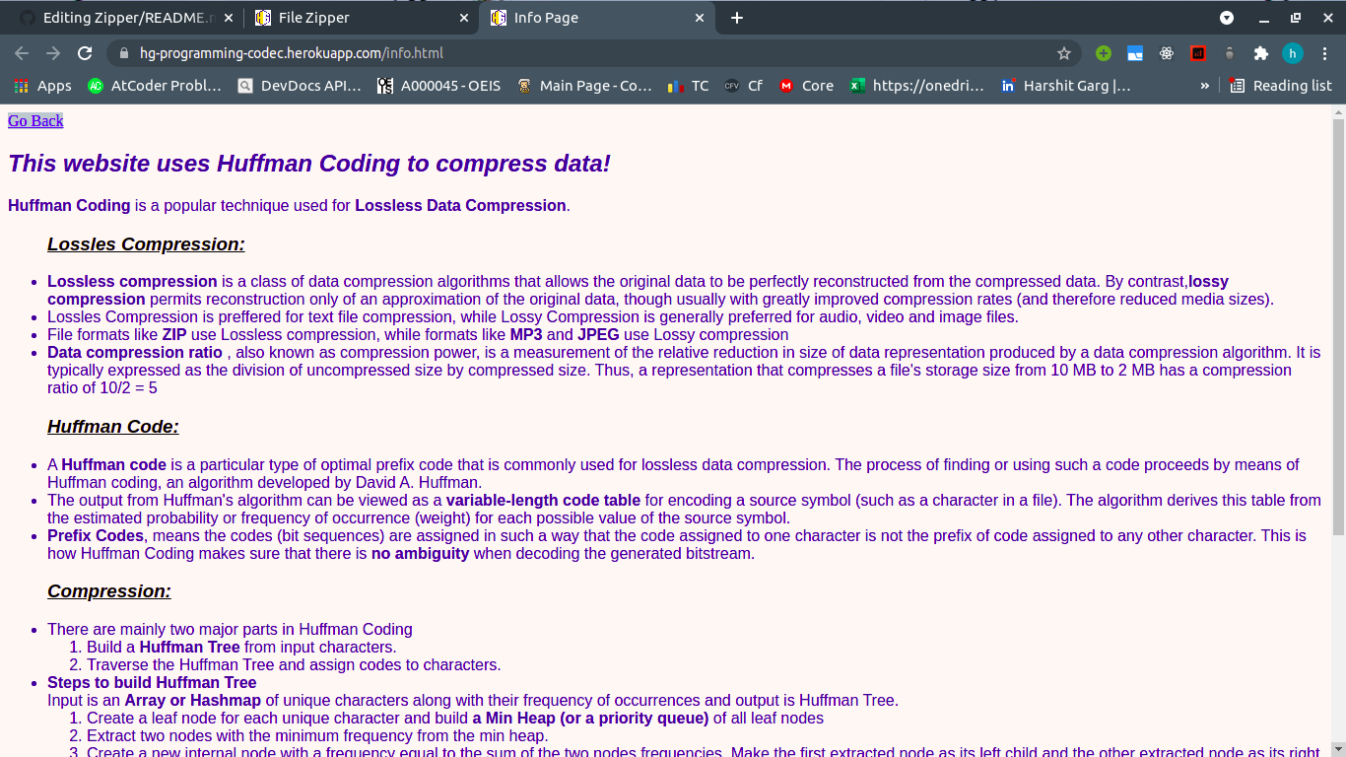The height and width of the screenshot is (757, 1346).
Task: Expand the hidden bookmarks chevron
Action: pyautogui.click(x=1204, y=86)
